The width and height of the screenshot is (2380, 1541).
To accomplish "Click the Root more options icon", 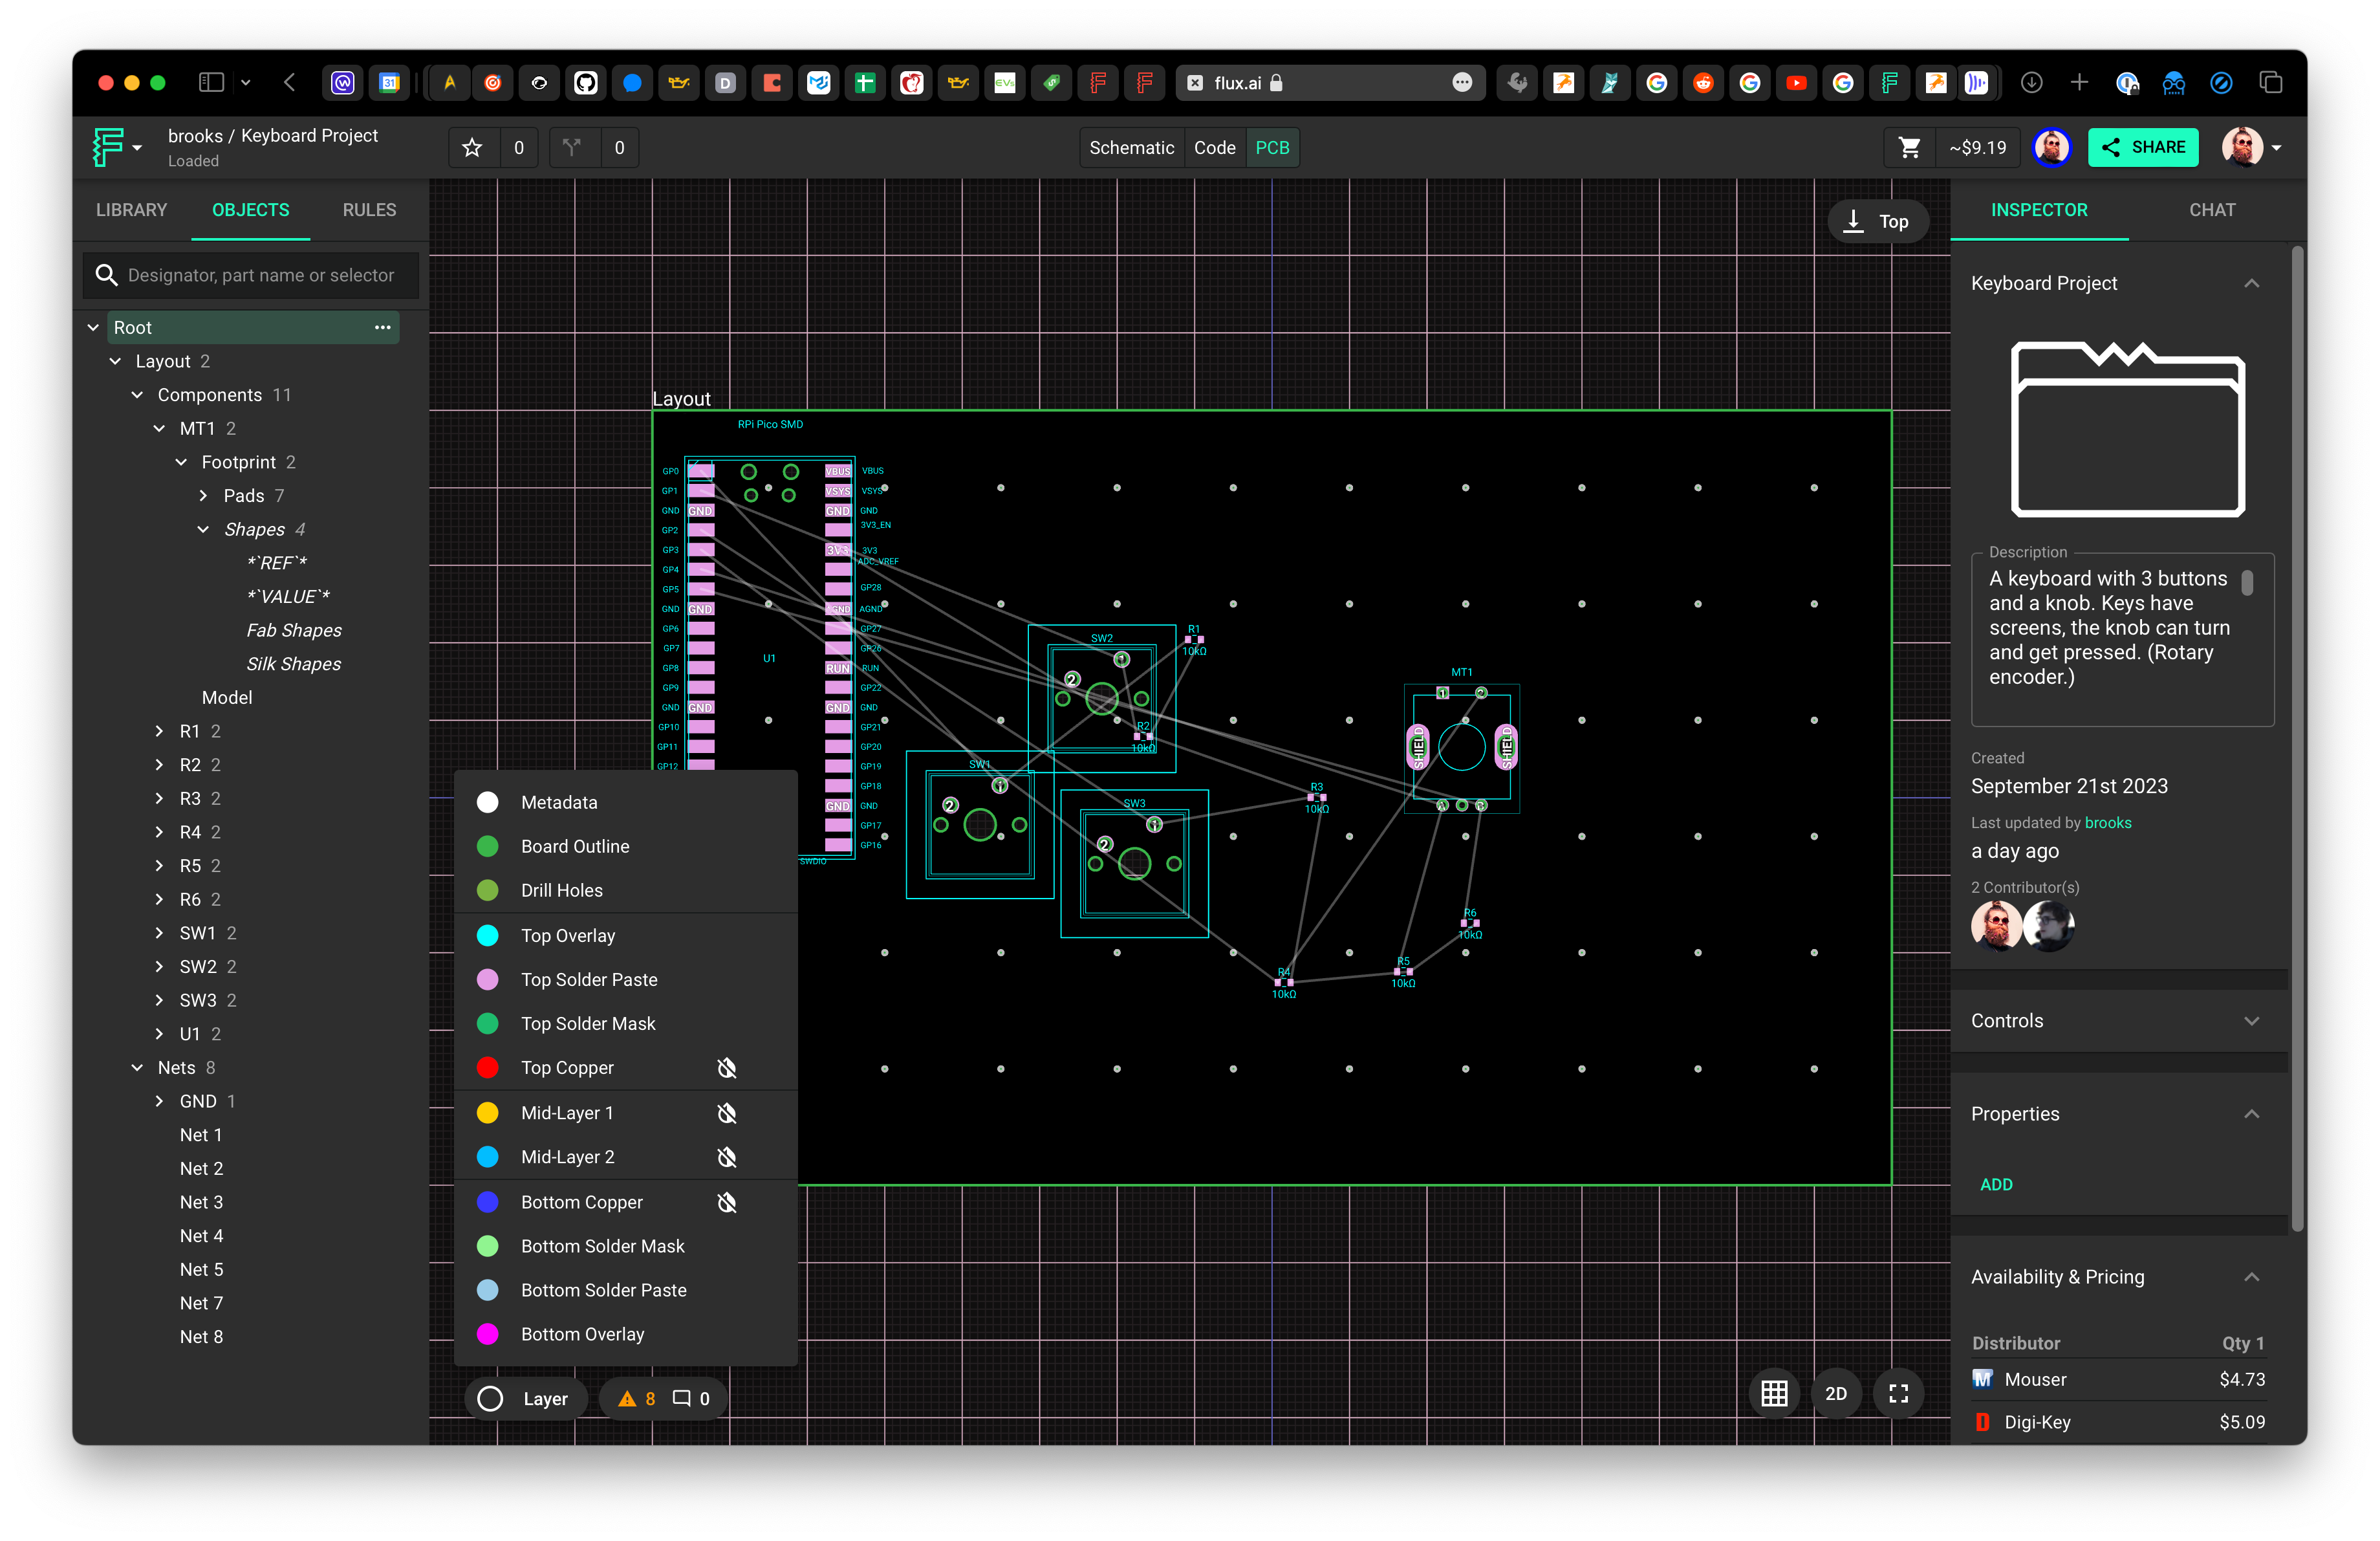I will pos(382,327).
